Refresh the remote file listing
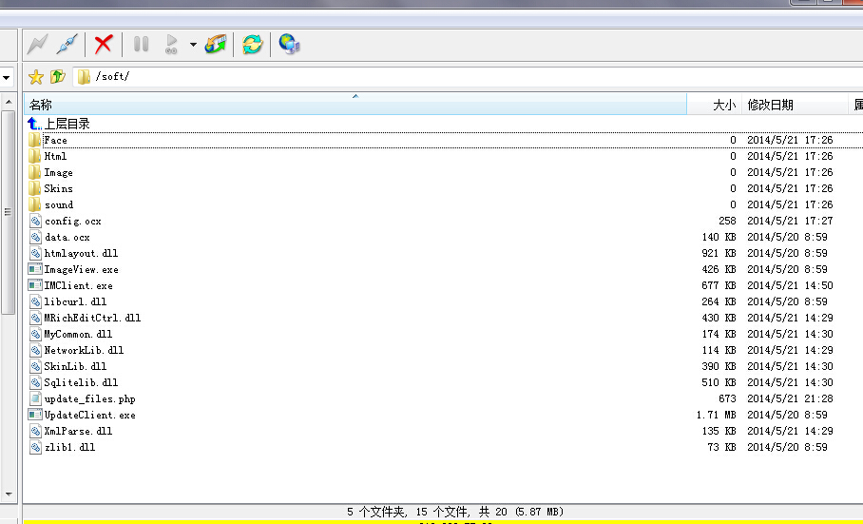 coord(252,44)
